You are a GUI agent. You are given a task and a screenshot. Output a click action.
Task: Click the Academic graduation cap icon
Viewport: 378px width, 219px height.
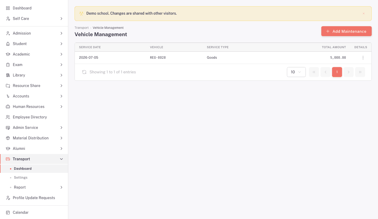[8, 54]
